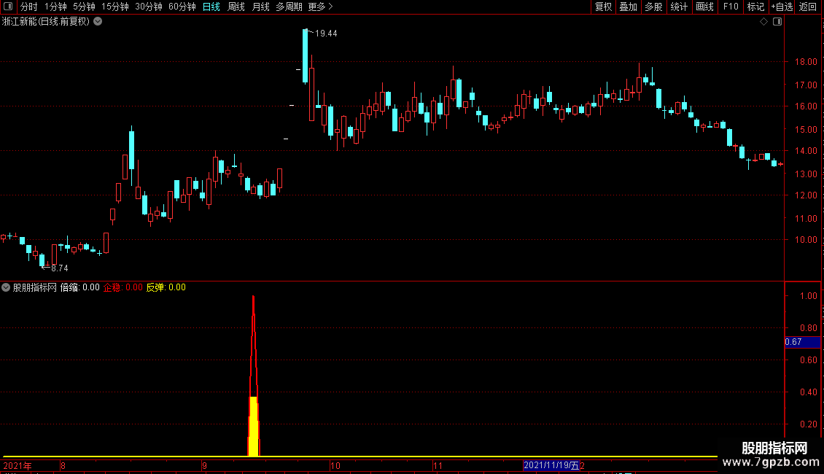Viewport: 824px width, 474px height.
Task: Open the 画线 drawing tool
Action: 704,7
